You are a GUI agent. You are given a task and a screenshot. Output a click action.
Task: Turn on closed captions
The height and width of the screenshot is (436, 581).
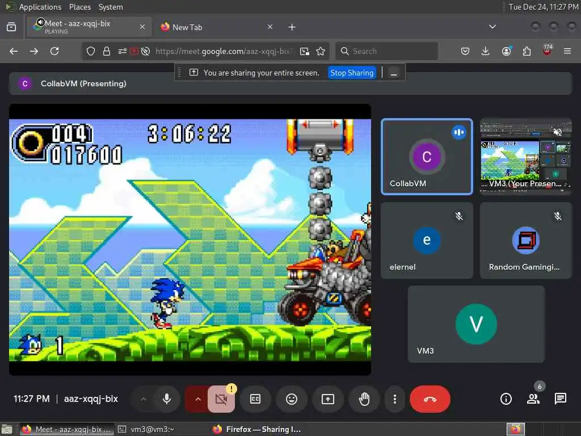[255, 399]
